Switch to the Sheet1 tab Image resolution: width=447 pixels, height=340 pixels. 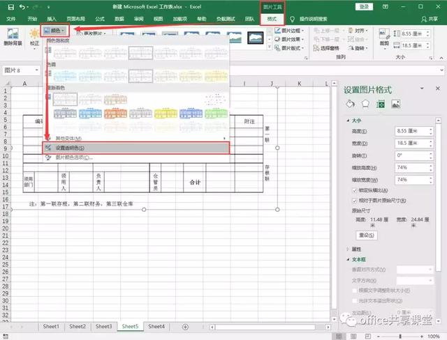[51, 327]
